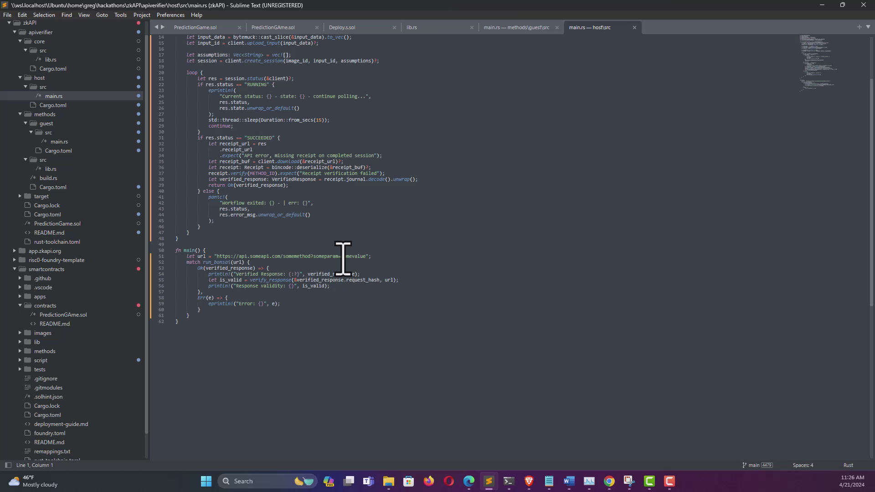Open the Selection menu
Viewport: 875px width, 492px height.
(x=44, y=15)
